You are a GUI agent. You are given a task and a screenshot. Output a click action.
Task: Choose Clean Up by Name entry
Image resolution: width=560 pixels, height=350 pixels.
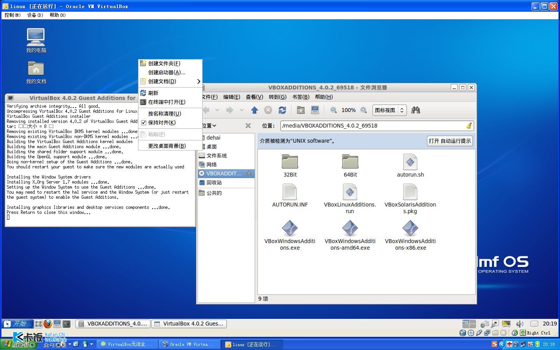tap(170, 114)
